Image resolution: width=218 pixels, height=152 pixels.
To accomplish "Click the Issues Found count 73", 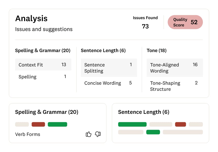I will [x=145, y=26].
